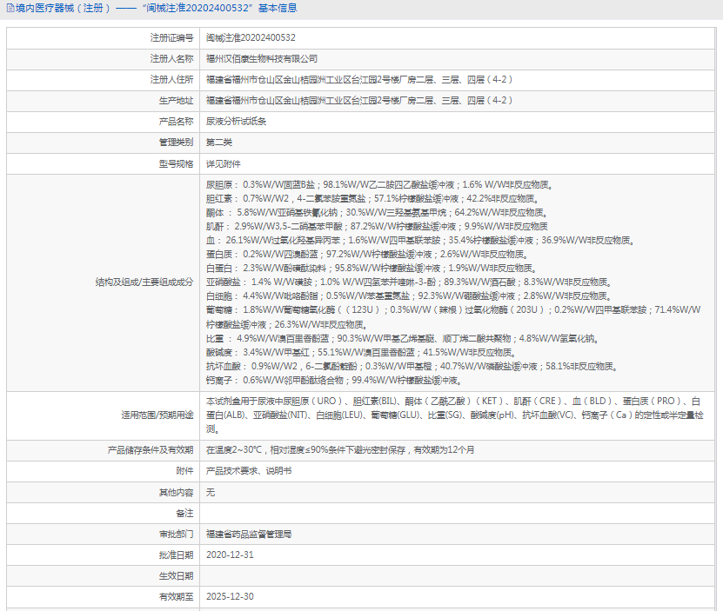The image size is (723, 611).
Task: Click the label 产品储存条件及有效期
Action: pyautogui.click(x=151, y=449)
